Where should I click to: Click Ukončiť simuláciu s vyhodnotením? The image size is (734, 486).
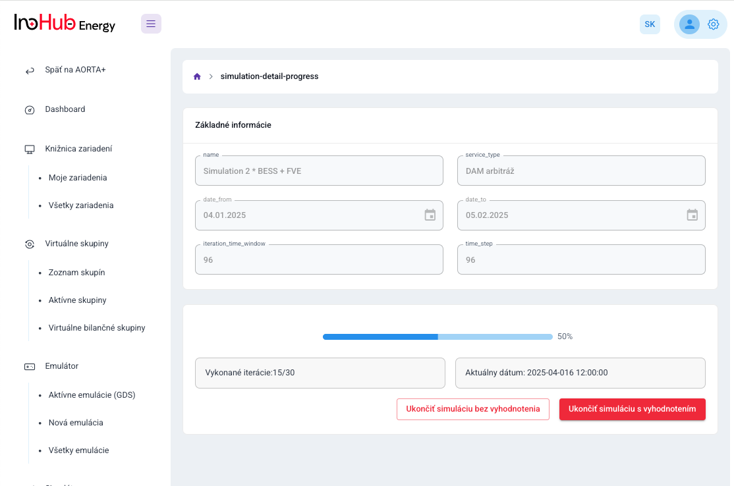click(632, 409)
